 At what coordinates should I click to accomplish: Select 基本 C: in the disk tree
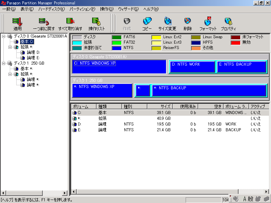pyautogui.click(x=27, y=42)
